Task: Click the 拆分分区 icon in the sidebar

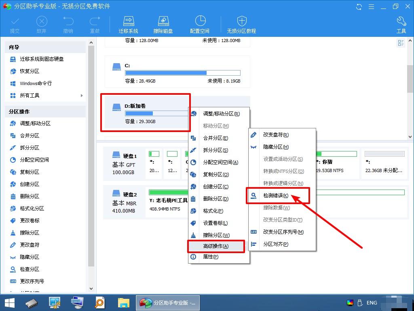Action: tap(13, 147)
